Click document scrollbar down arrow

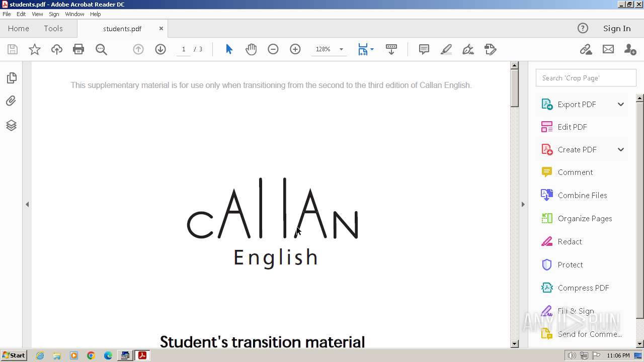coord(515,344)
